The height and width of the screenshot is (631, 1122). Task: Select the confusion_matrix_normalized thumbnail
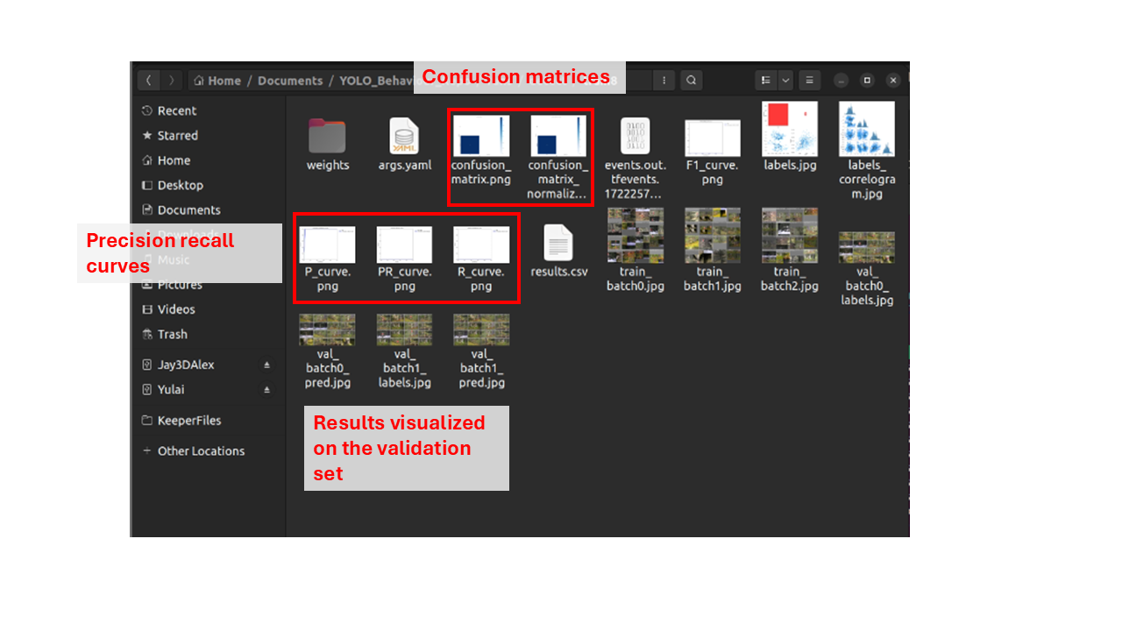coord(557,137)
